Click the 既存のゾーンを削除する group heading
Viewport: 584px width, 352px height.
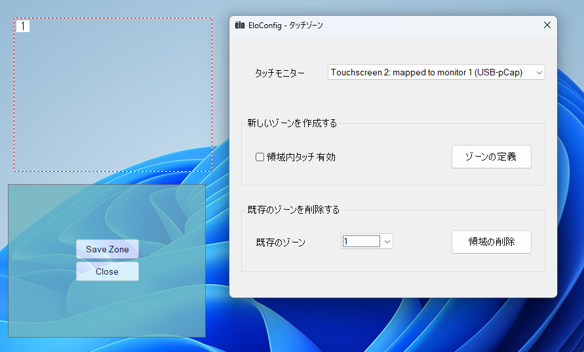click(x=293, y=210)
